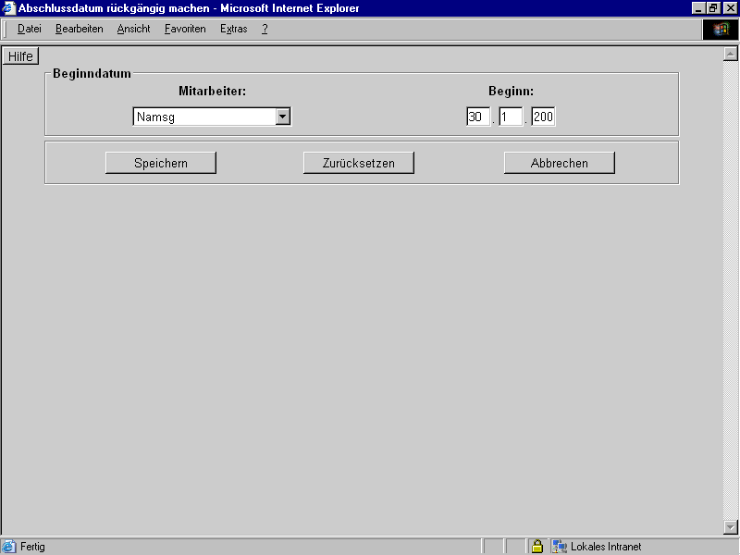Click the scrollbar down arrow
This screenshot has height=555, width=740.
729,527
